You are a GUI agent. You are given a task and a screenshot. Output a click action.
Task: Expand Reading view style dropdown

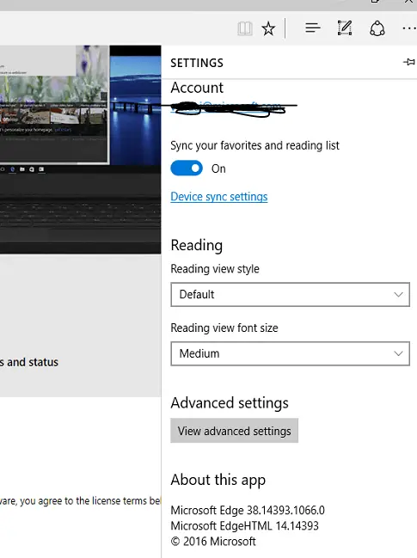(x=290, y=294)
